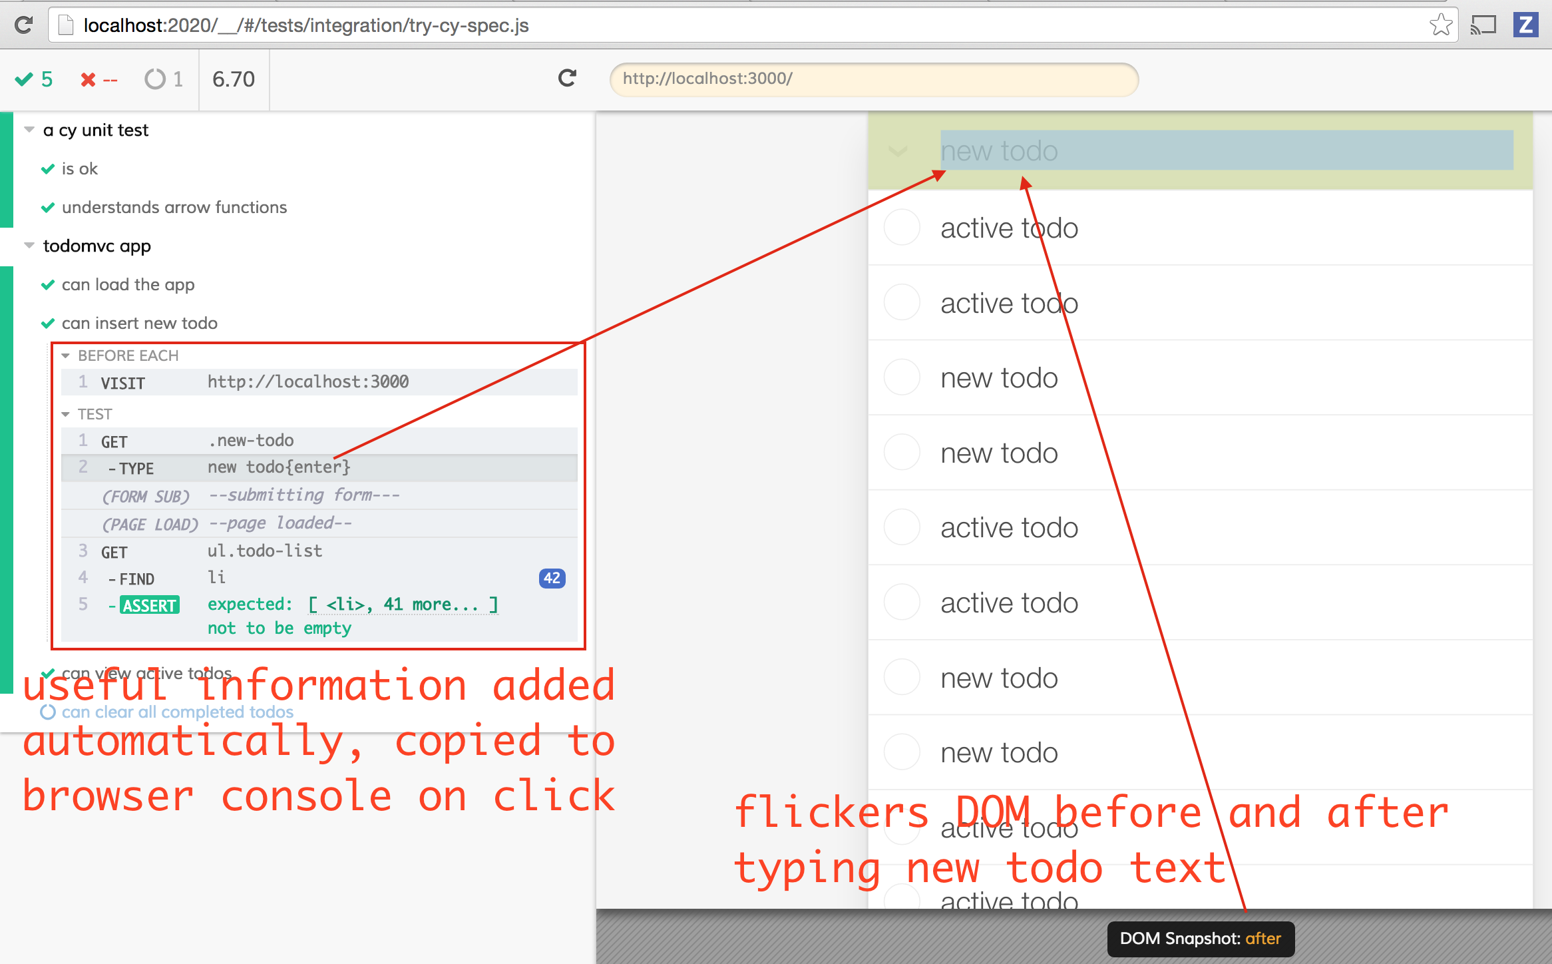Click the bookmark star icon
The height and width of the screenshot is (964, 1552).
(1440, 25)
